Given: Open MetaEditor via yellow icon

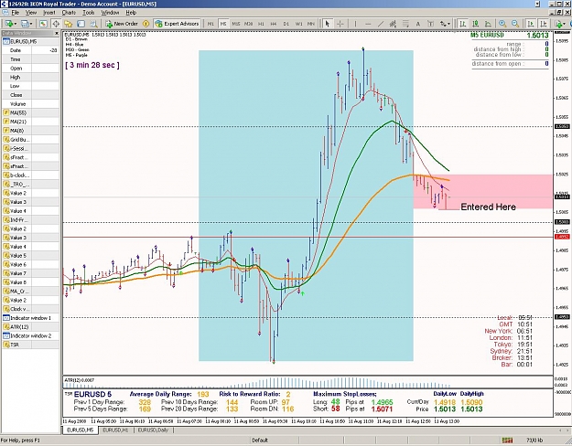Looking at the screenshot, I should coord(146,24).
